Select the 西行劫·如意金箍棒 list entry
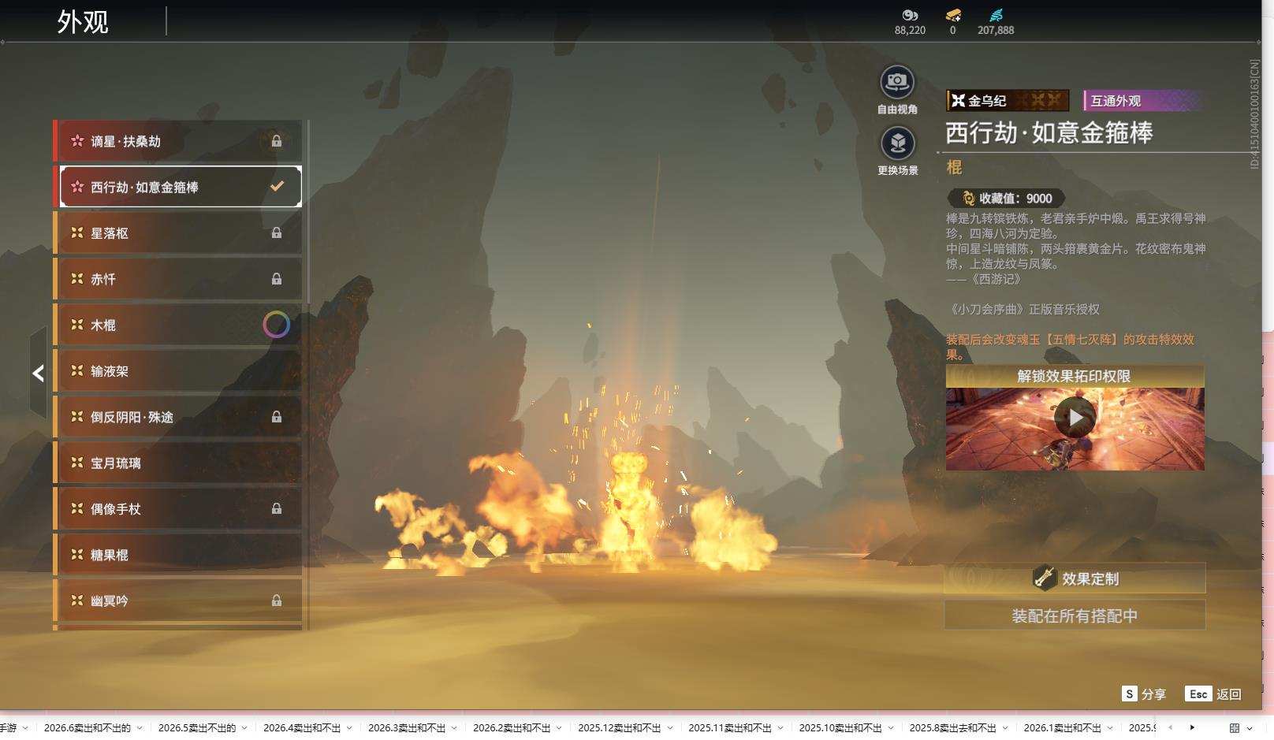Image resolution: width=1274 pixels, height=740 pixels. tap(178, 187)
